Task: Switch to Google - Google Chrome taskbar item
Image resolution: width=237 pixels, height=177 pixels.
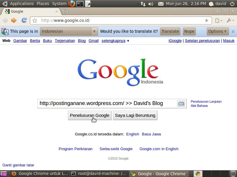Action: pos(159,174)
